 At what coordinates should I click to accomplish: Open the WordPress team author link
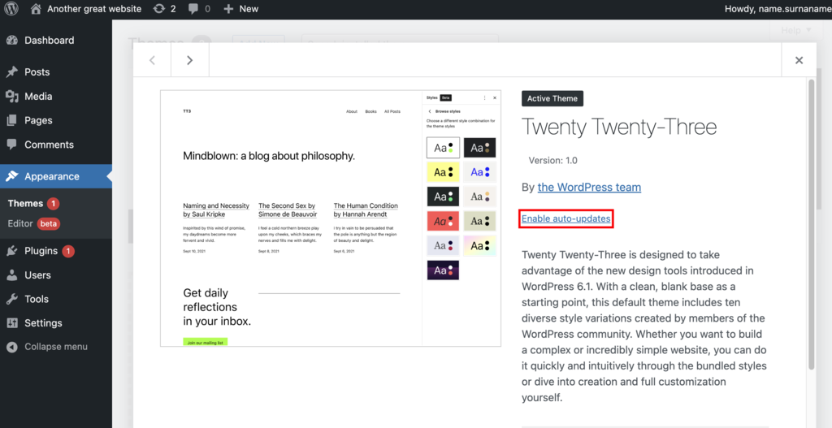point(589,187)
